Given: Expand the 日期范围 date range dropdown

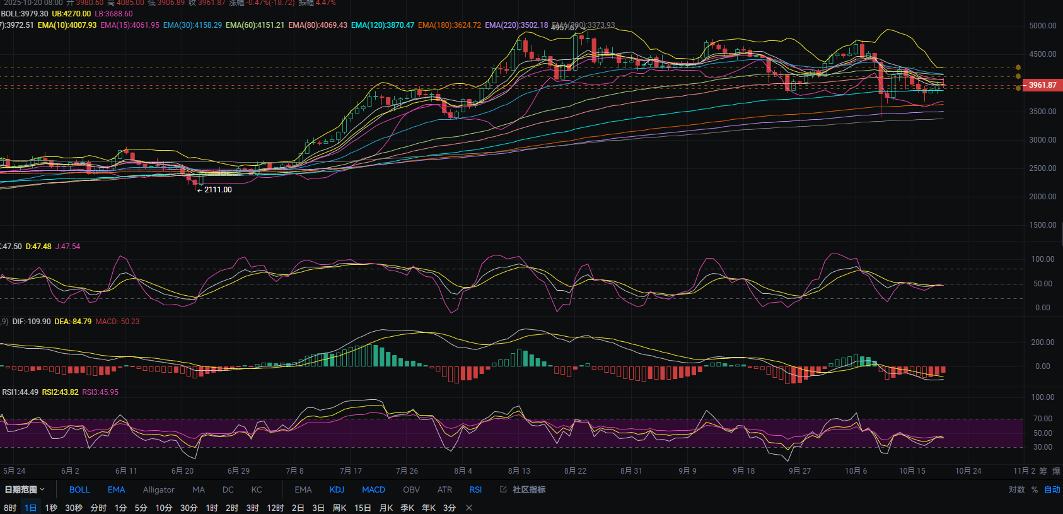Looking at the screenshot, I should 25,489.
